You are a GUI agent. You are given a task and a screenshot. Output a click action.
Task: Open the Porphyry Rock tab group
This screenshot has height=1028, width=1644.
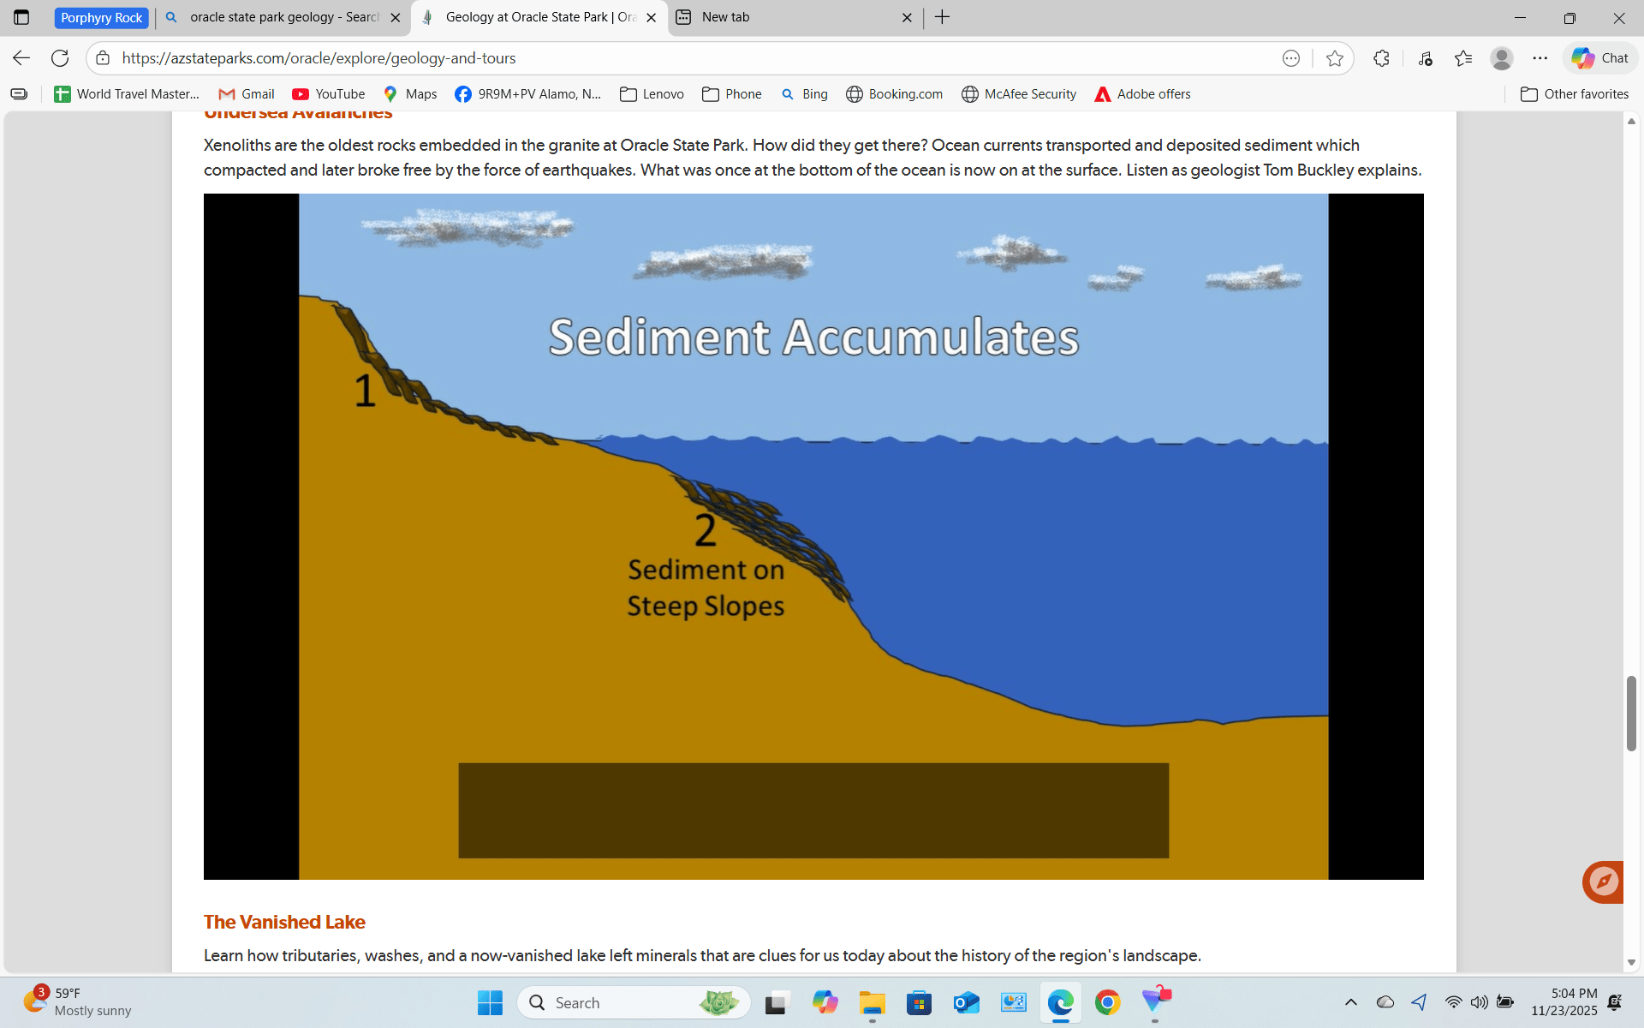pos(101,17)
